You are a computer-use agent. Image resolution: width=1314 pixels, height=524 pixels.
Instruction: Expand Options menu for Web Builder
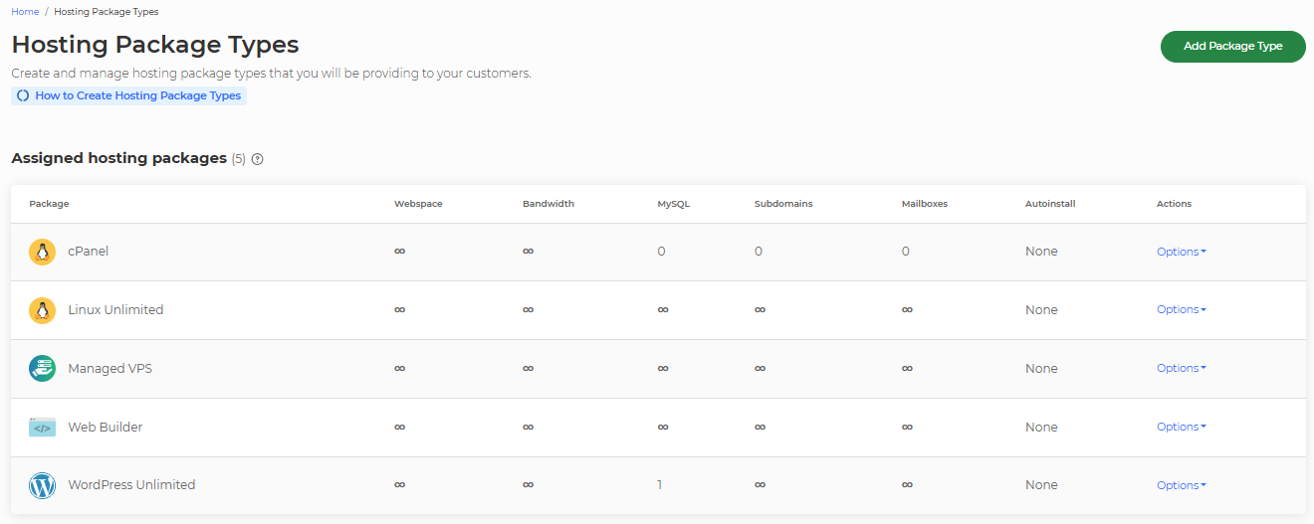1181,427
